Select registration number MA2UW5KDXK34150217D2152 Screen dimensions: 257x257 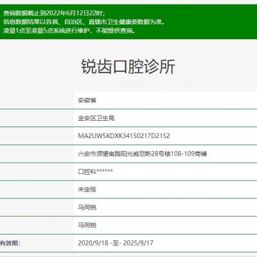point(124,136)
